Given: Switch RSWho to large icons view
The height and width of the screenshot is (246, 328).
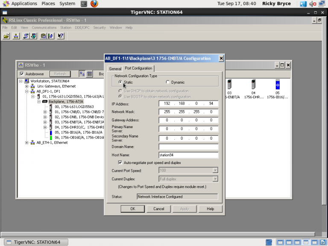Looking at the screenshot, I should [82, 74].
